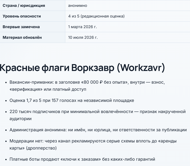Click the heading Красные флаги Воркзавр (Workzavr)
The height and width of the screenshot is (166, 190).
[82, 68]
